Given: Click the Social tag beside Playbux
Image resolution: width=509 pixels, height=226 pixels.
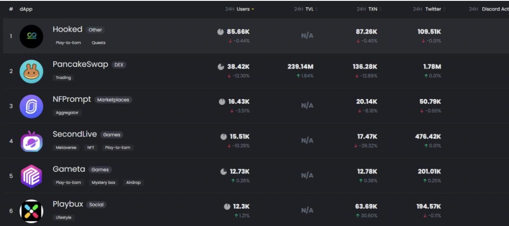Looking at the screenshot, I should click(96, 204).
